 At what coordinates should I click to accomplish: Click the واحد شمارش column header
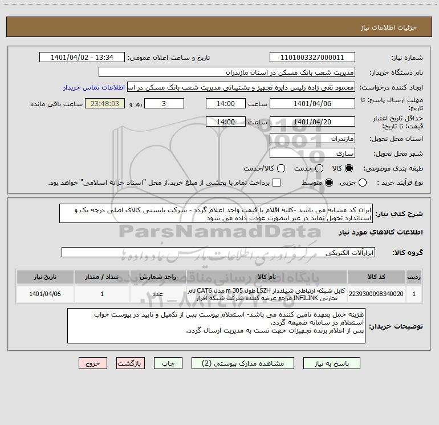click(158, 277)
